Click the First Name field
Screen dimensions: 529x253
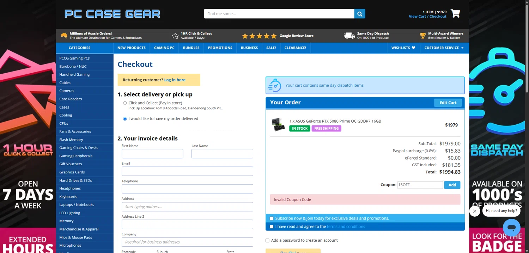click(152, 154)
